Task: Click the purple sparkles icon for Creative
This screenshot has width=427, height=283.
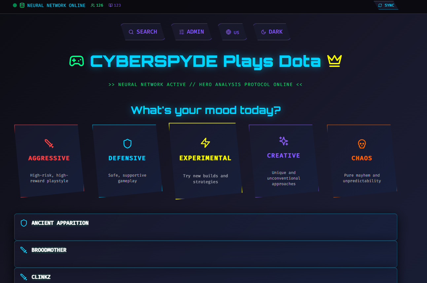Action: 284,141
